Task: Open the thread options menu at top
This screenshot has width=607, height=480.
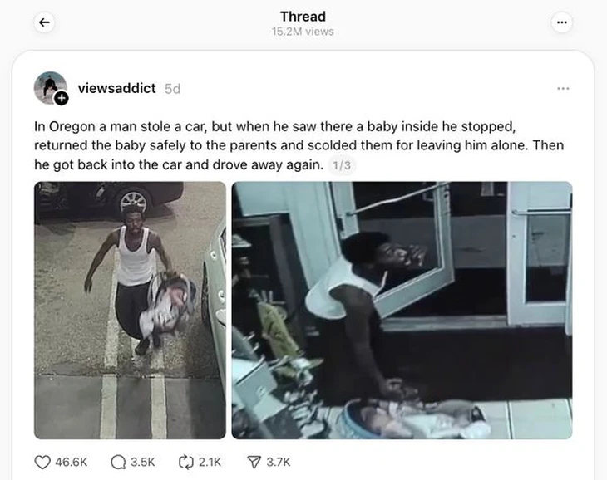Action: [x=562, y=22]
